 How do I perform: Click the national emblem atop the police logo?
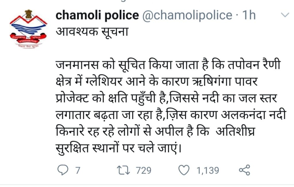28,13
